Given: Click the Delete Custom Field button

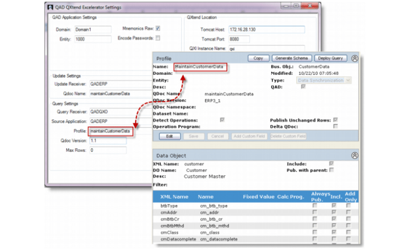Looking at the screenshot, I should pos(288,136).
